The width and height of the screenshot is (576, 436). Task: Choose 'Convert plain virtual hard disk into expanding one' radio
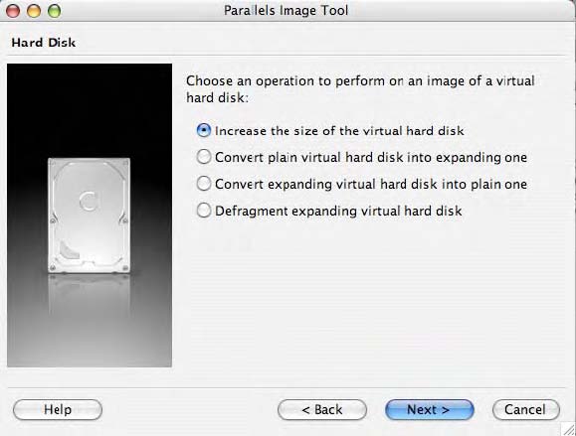(204, 157)
